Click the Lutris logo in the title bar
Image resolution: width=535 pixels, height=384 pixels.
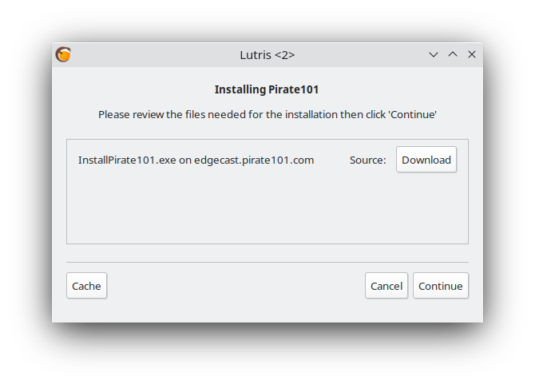pyautogui.click(x=63, y=54)
